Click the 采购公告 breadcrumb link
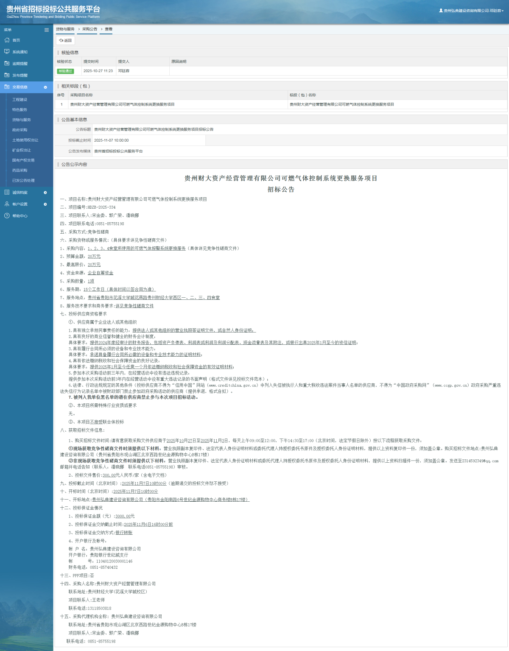The image size is (509, 651). [x=89, y=29]
